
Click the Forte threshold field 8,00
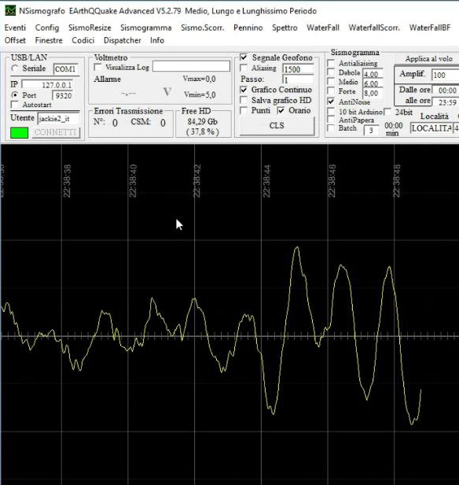pyautogui.click(x=373, y=94)
